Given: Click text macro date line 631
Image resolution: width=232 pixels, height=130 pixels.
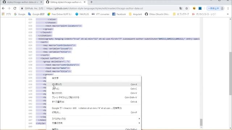Looking at the screenshot, I should 58,68.
